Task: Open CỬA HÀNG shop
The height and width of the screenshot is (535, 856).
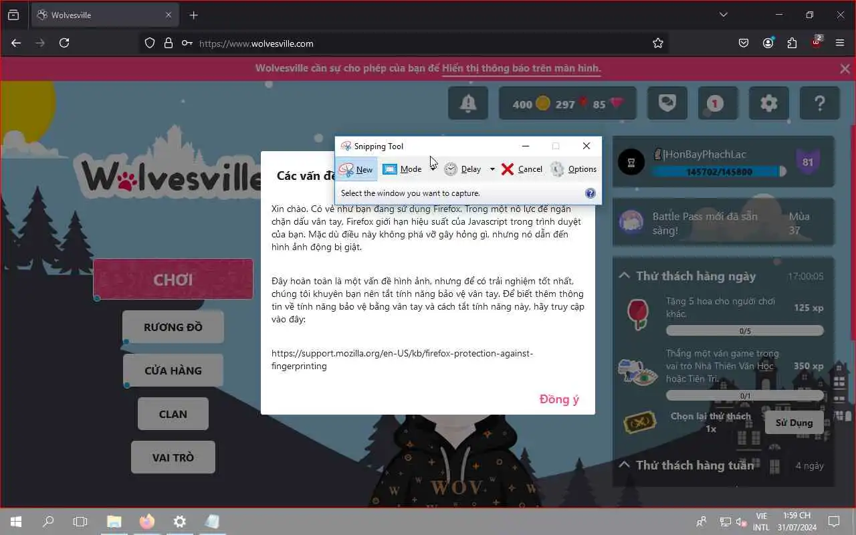Action: (x=173, y=370)
